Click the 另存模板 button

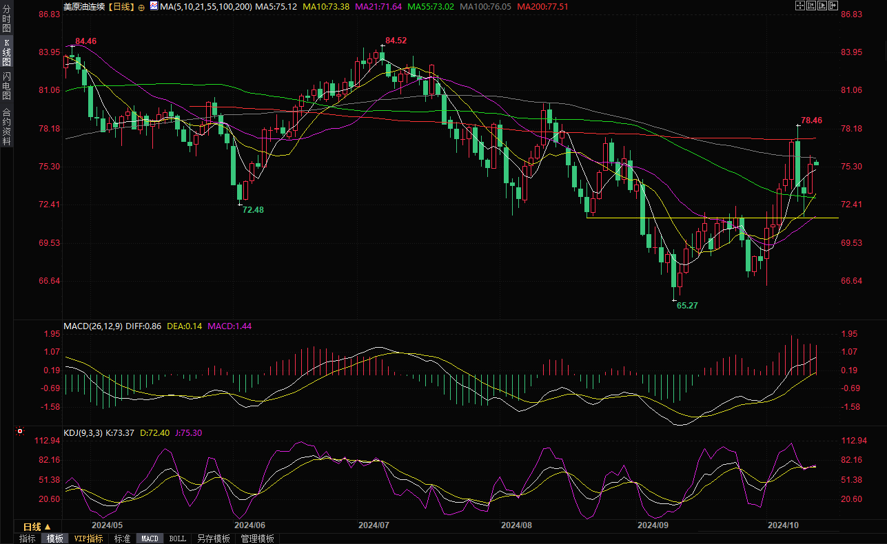(213, 538)
